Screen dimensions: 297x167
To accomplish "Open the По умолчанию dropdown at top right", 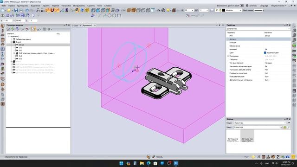I will point(278,6).
